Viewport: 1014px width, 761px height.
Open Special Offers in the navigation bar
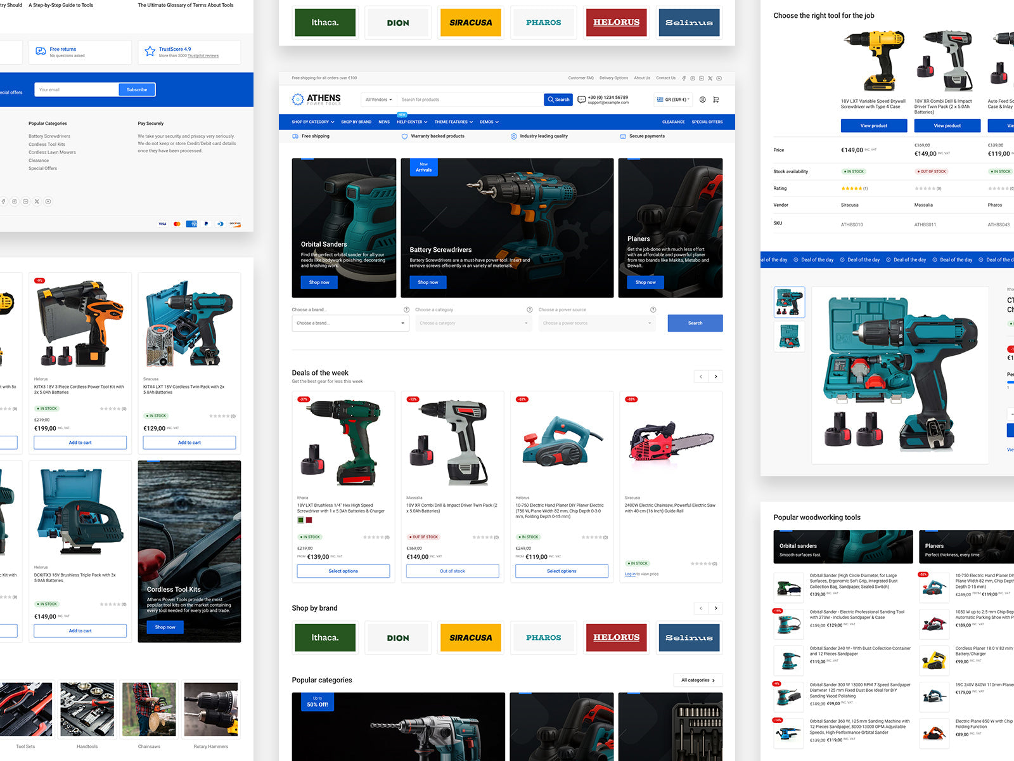pos(707,122)
